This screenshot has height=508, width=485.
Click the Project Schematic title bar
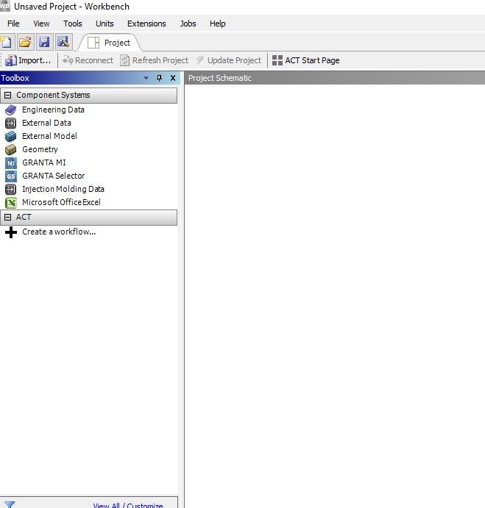(x=334, y=78)
